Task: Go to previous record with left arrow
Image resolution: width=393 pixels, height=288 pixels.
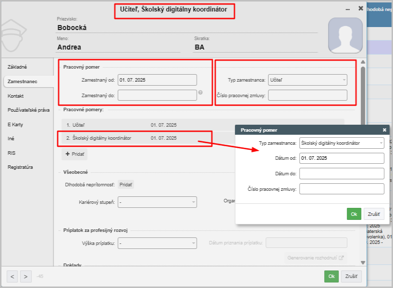Action: tap(13, 276)
